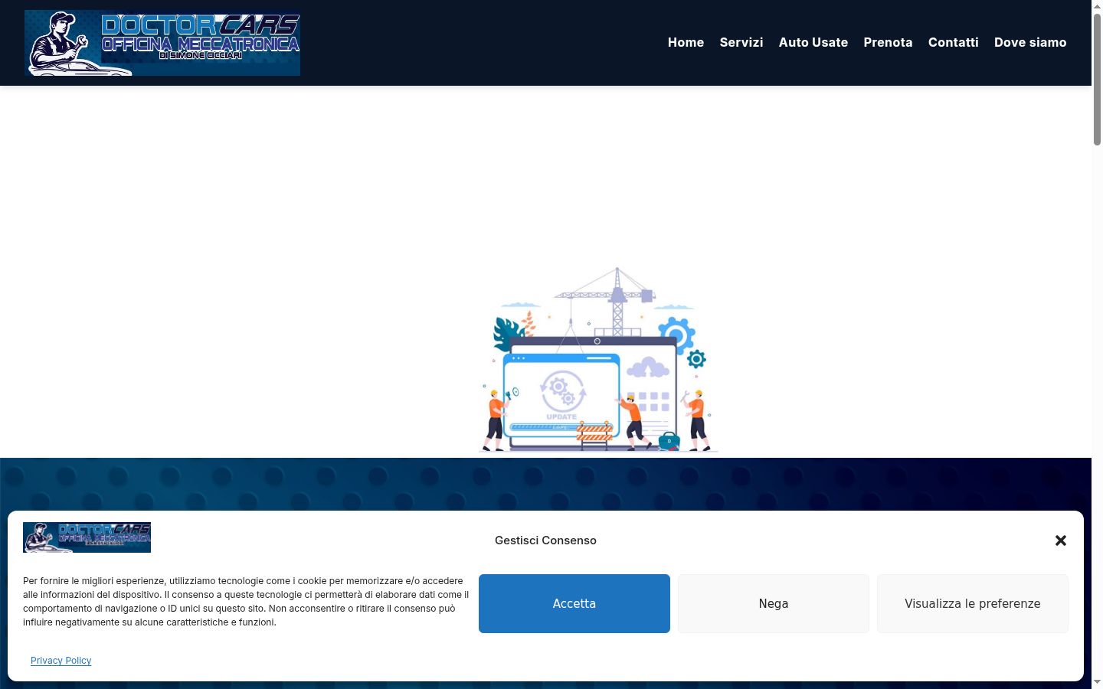This screenshot has width=1103, height=689.
Task: Open the Dove siamo page
Action: [1030, 43]
